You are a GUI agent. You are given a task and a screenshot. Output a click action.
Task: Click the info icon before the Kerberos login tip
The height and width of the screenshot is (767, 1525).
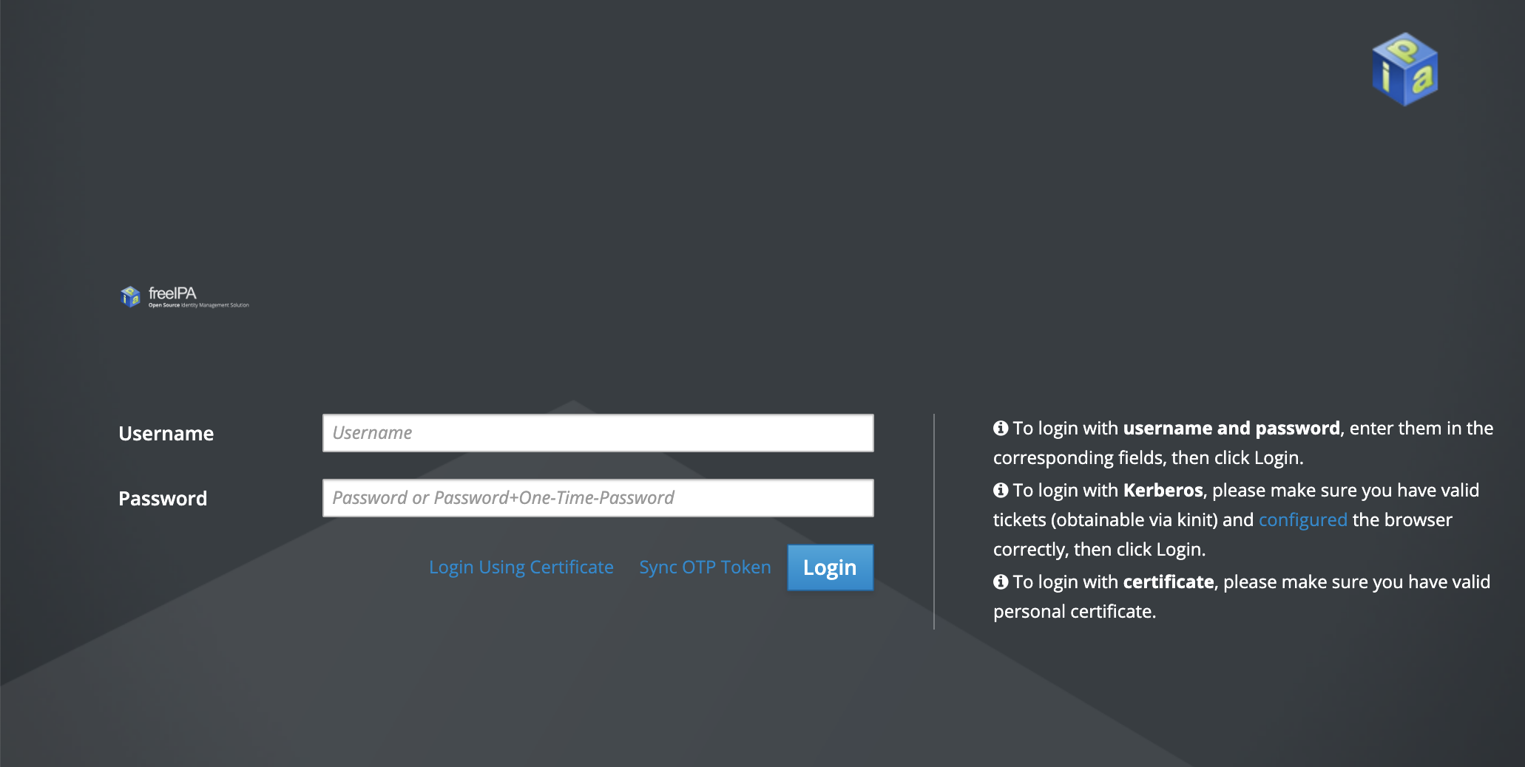coord(1000,489)
